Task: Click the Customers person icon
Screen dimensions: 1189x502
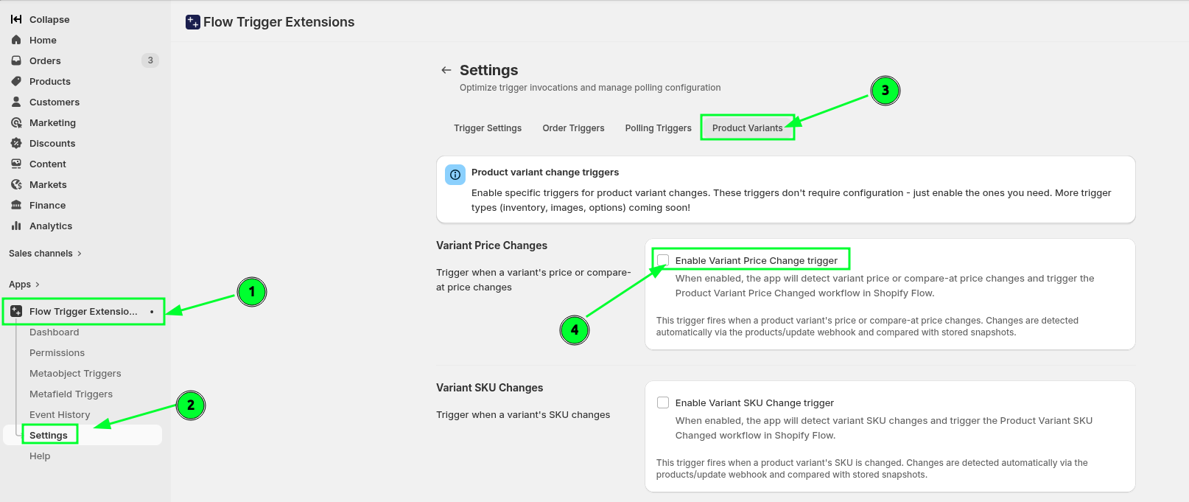Action: click(x=16, y=102)
